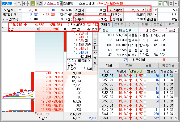Expand the PBR indicator dropdown

tap(156, 15)
